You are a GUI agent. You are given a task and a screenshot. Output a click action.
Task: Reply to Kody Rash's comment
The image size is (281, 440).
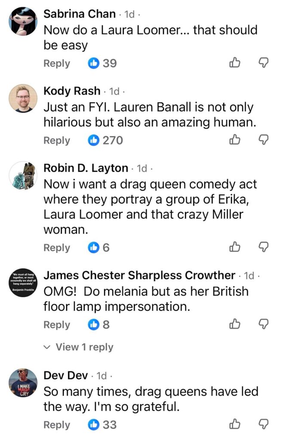(56, 140)
